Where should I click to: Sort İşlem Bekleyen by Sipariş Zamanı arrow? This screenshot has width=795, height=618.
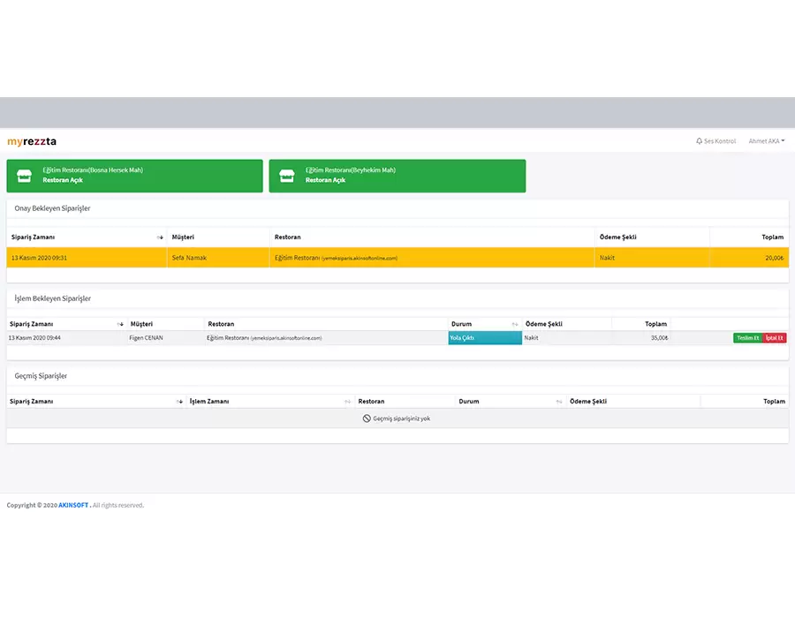coord(120,324)
